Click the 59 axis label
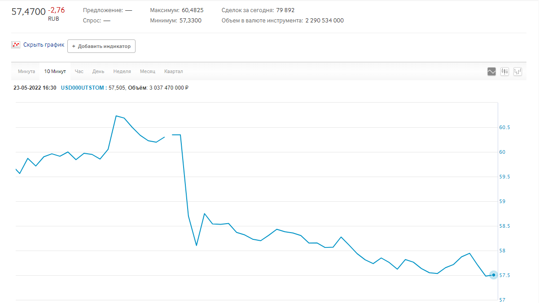 coord(502,201)
